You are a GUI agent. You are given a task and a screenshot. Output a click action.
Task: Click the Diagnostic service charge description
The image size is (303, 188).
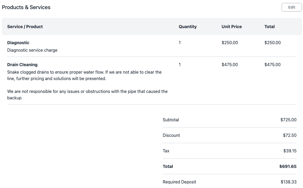[x=32, y=50]
